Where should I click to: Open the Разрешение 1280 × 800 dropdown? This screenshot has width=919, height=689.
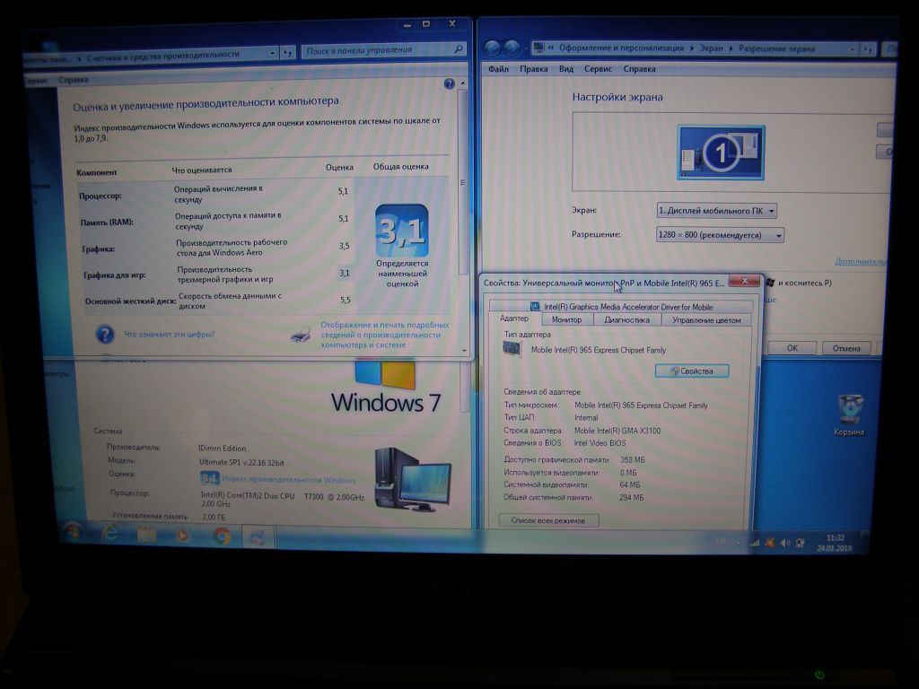(720, 235)
